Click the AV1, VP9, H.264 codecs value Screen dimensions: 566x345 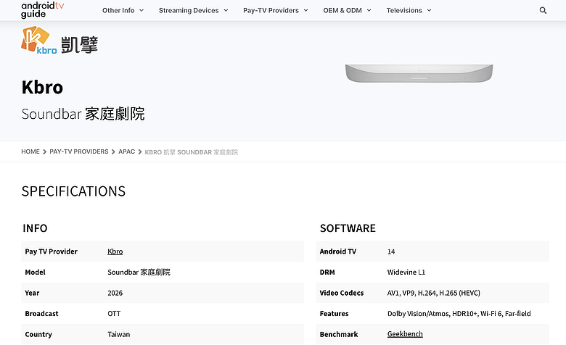[433, 293]
